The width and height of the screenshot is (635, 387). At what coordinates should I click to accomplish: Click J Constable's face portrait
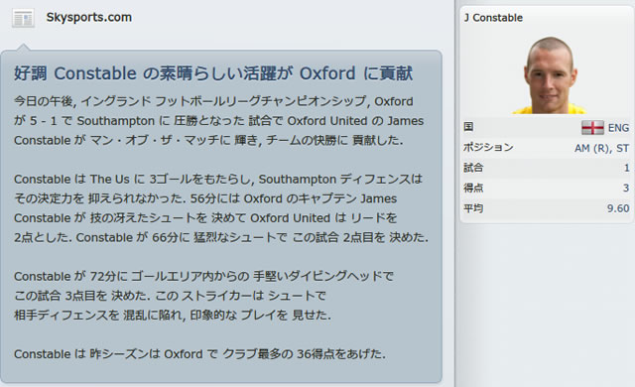(x=549, y=74)
